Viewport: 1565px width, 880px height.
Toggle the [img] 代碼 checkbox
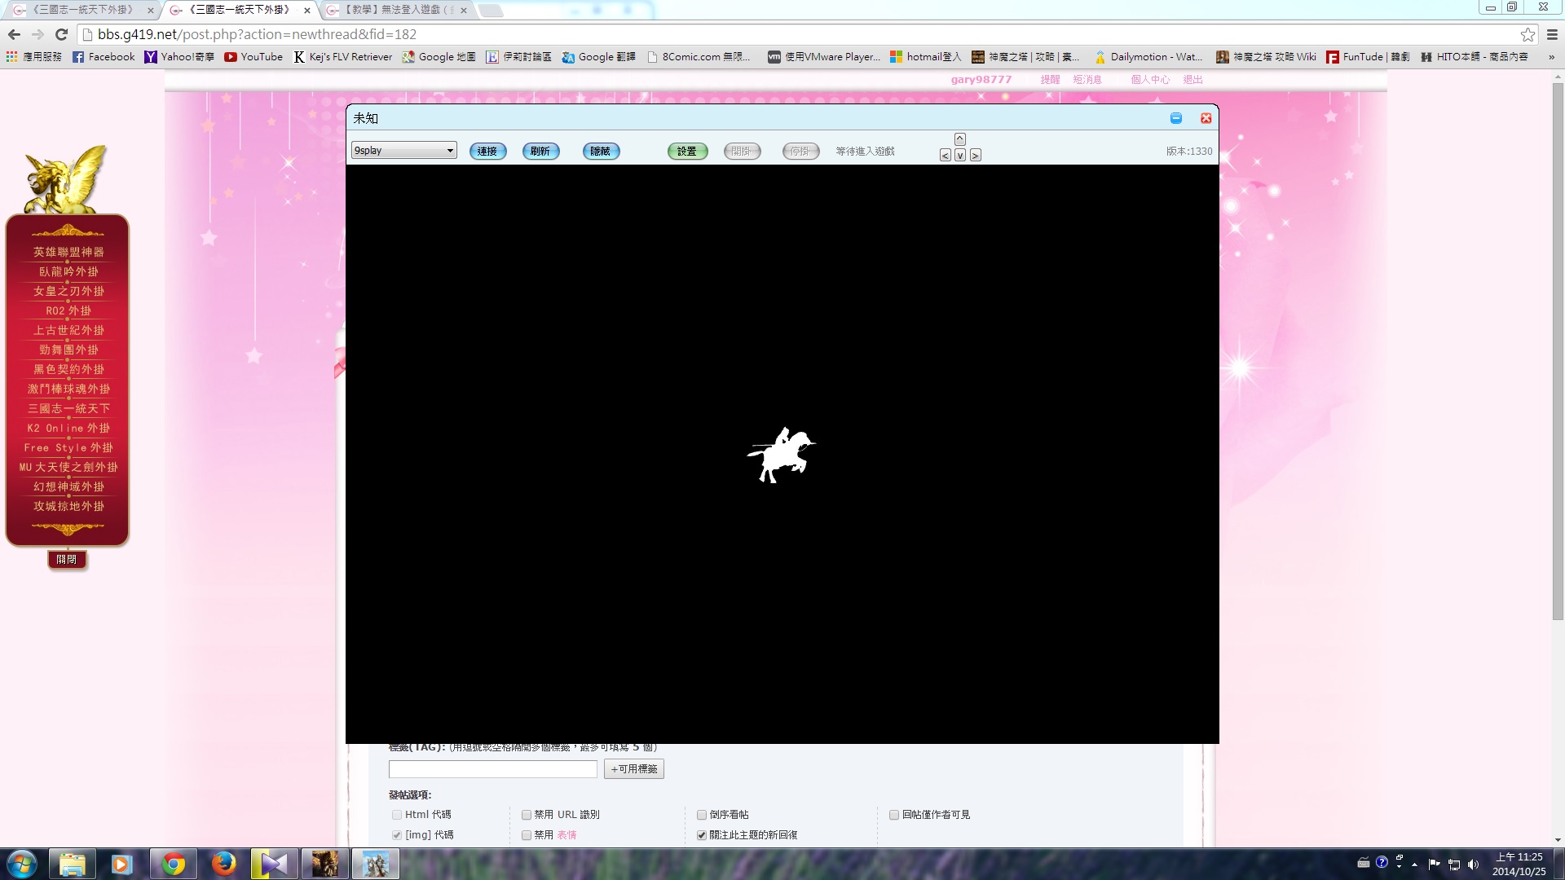(x=397, y=835)
